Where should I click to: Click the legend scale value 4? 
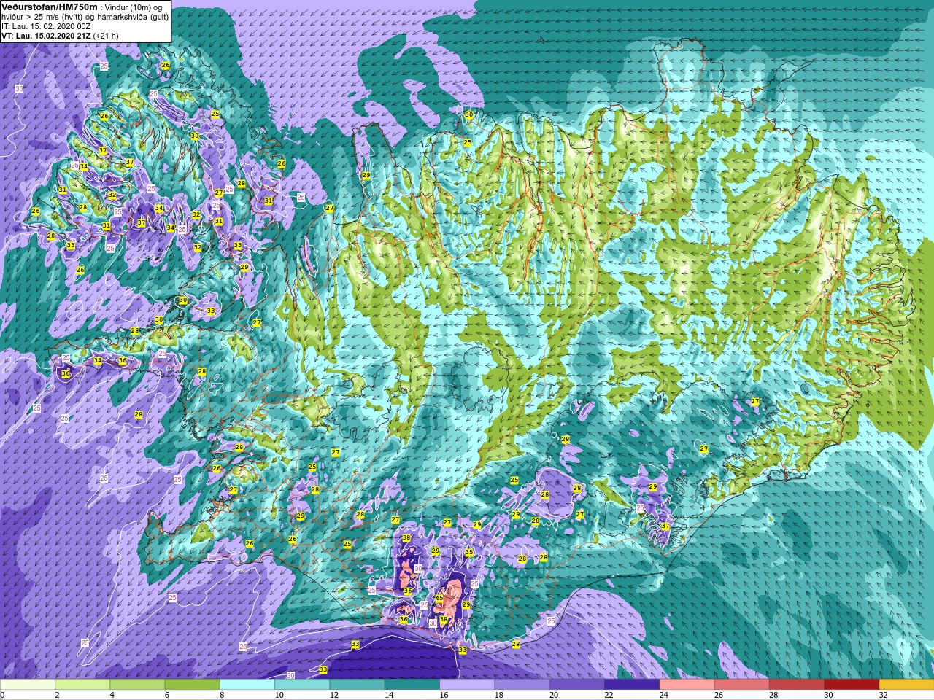point(113,695)
